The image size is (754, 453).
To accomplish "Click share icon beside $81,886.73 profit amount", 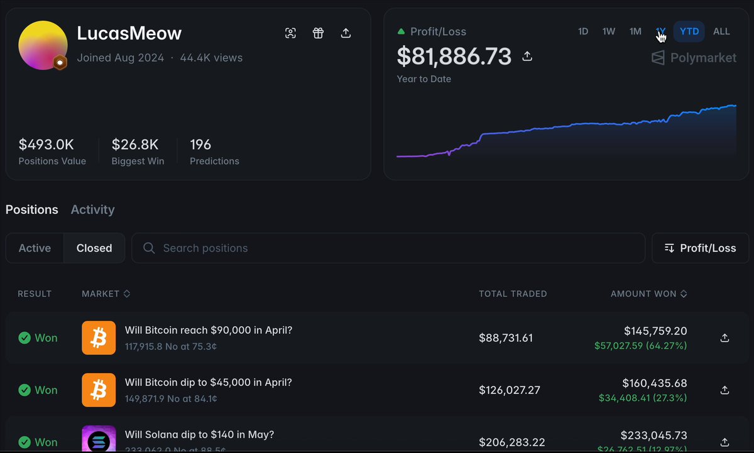I will tap(527, 56).
